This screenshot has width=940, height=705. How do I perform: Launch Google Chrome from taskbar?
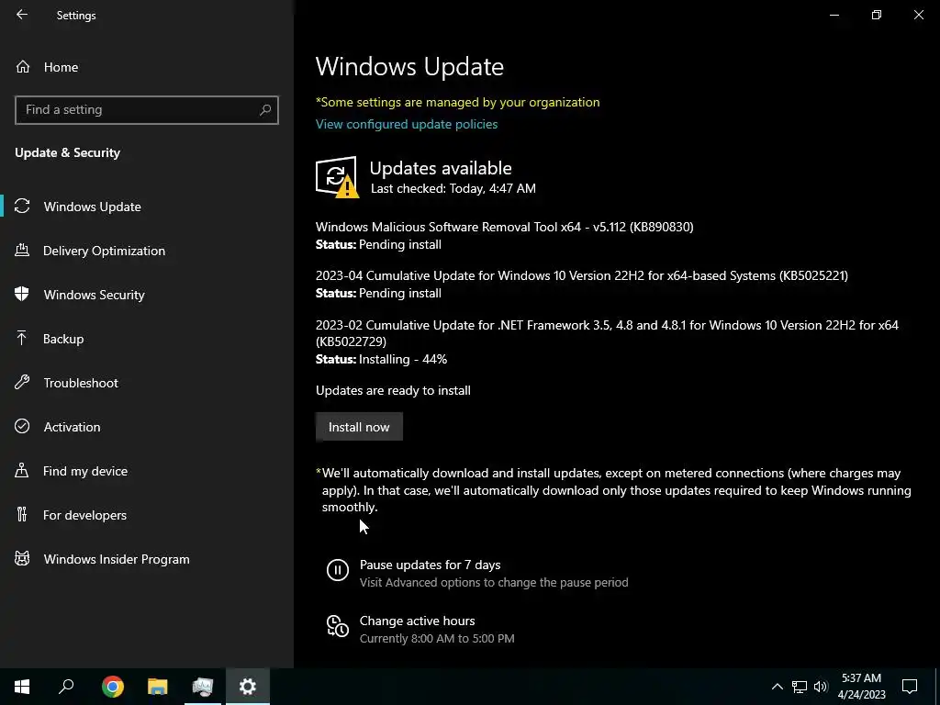tap(112, 687)
